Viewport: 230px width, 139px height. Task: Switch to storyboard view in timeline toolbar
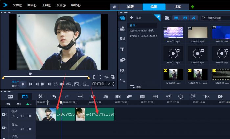10,96
